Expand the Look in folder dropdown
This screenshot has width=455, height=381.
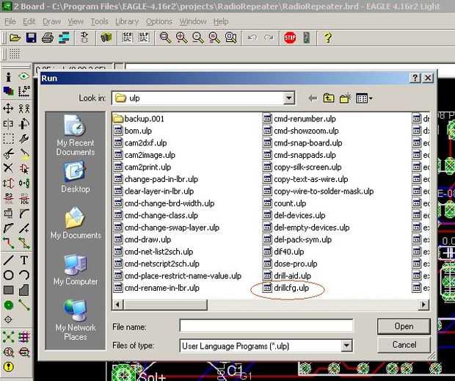click(288, 98)
